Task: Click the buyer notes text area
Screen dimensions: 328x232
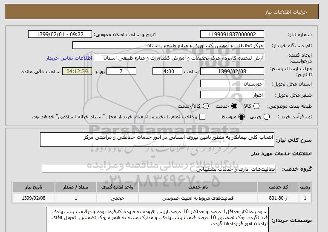Action: (x=157, y=220)
